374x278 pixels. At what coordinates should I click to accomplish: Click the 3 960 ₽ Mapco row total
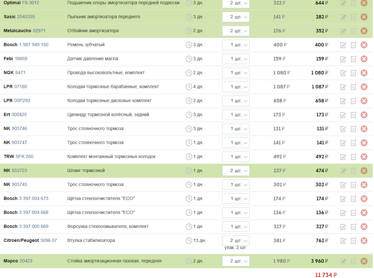click(x=319, y=261)
